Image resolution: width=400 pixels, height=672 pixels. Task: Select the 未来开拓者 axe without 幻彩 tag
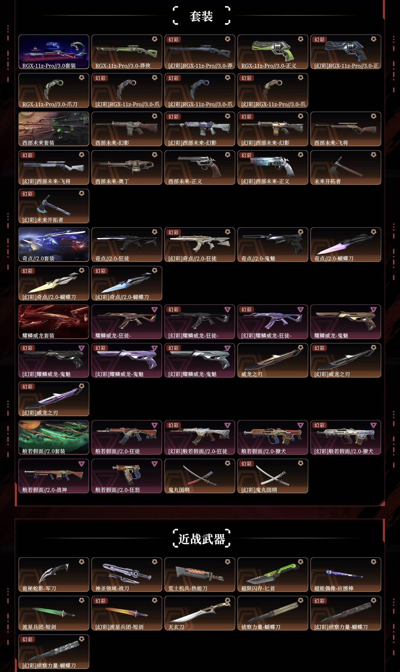[346, 167]
